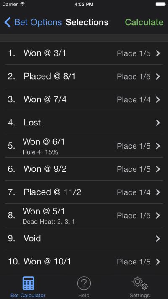Select the Help tab label
168x299 pixels.
tap(84, 295)
